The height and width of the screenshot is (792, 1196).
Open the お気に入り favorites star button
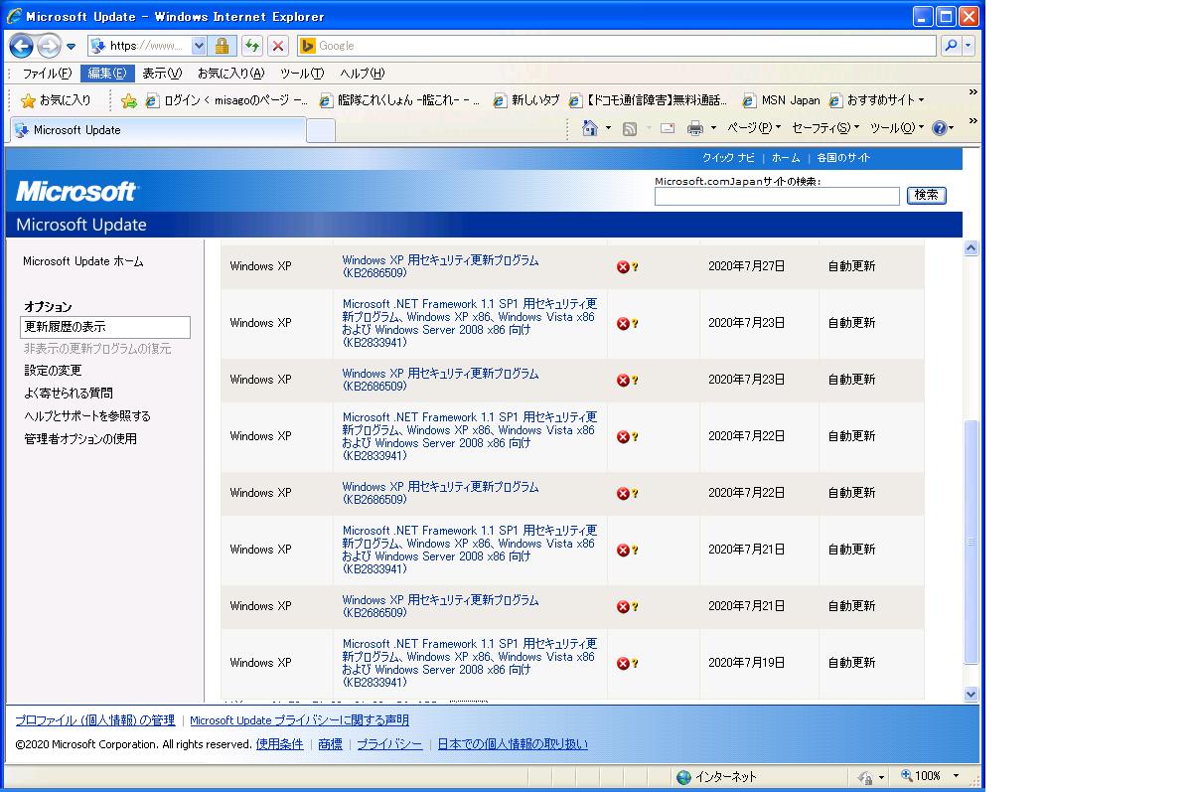coord(57,100)
